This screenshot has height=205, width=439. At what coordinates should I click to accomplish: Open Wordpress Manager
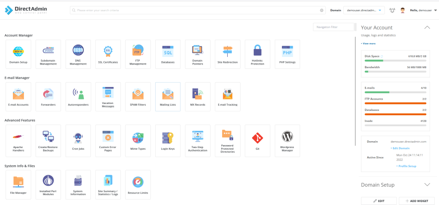coord(287,139)
